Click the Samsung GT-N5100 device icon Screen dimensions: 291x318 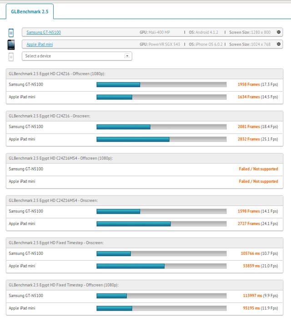(x=11, y=32)
